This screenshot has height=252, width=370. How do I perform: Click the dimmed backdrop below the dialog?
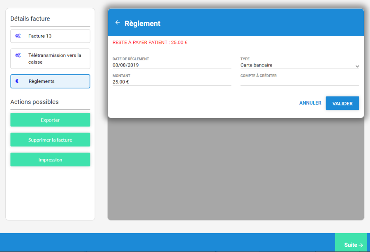click(236, 172)
